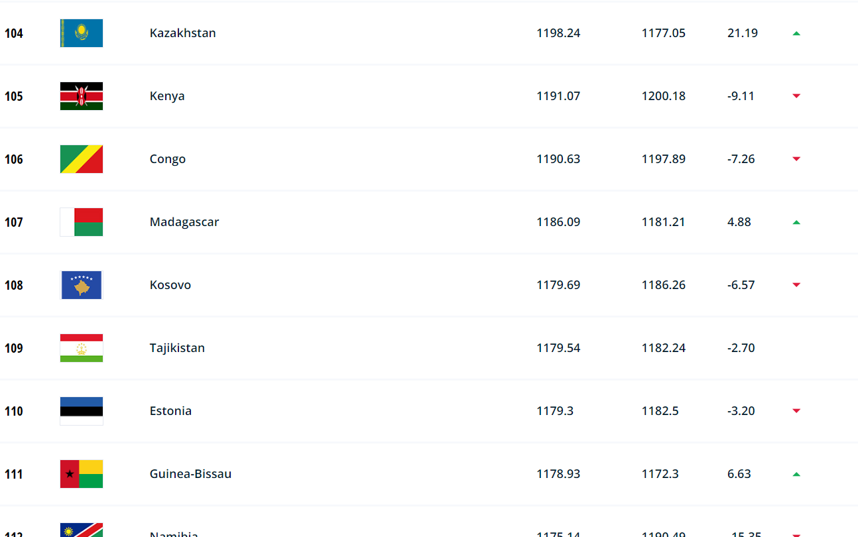The height and width of the screenshot is (537, 858).
Task: Click the Madagascar flag icon
Action: point(82,222)
